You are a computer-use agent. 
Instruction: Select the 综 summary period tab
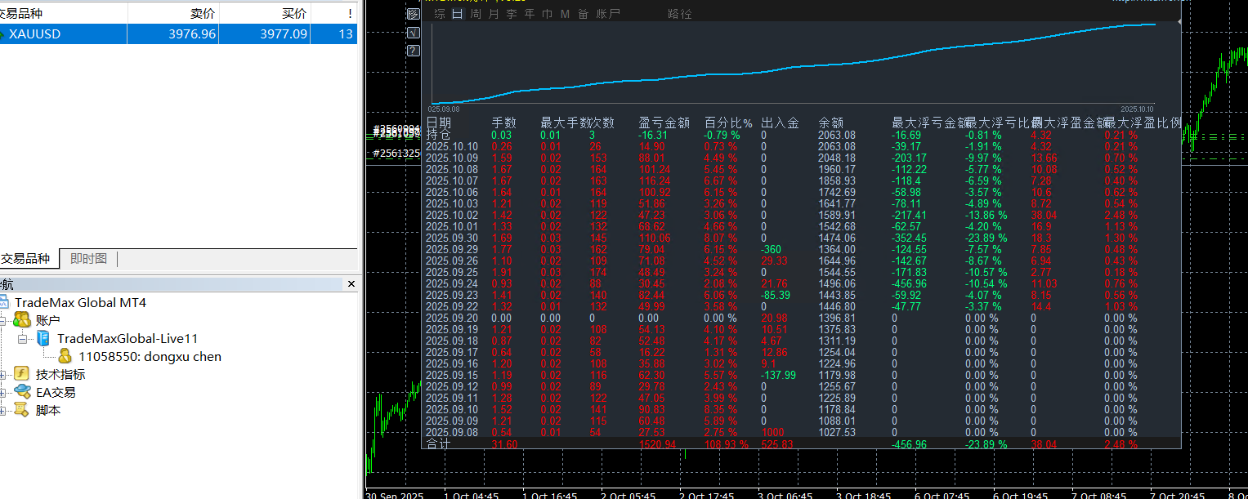click(440, 14)
